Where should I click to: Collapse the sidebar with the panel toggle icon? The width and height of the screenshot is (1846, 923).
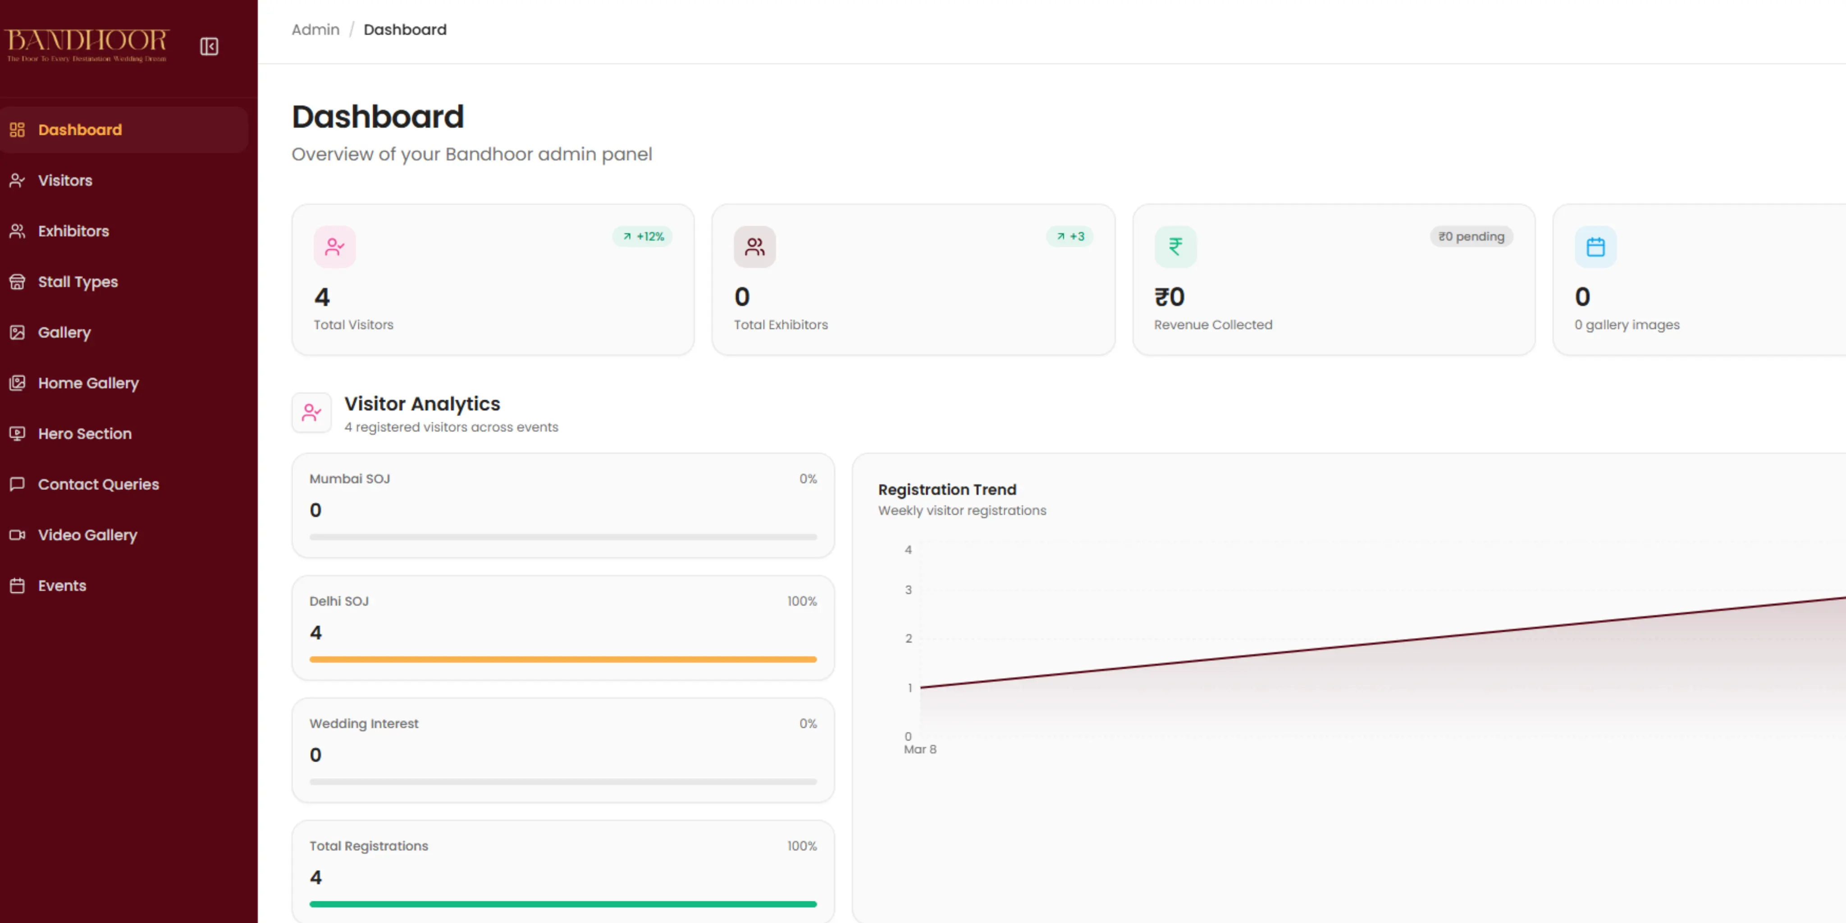pos(209,46)
